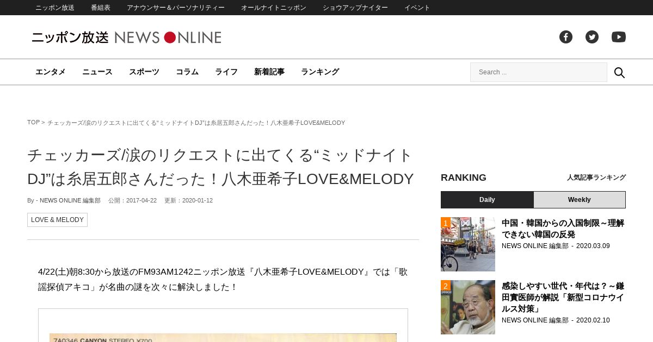Open オールナイトニッポン in top bar
This screenshot has width=653, height=342.
[x=274, y=8]
